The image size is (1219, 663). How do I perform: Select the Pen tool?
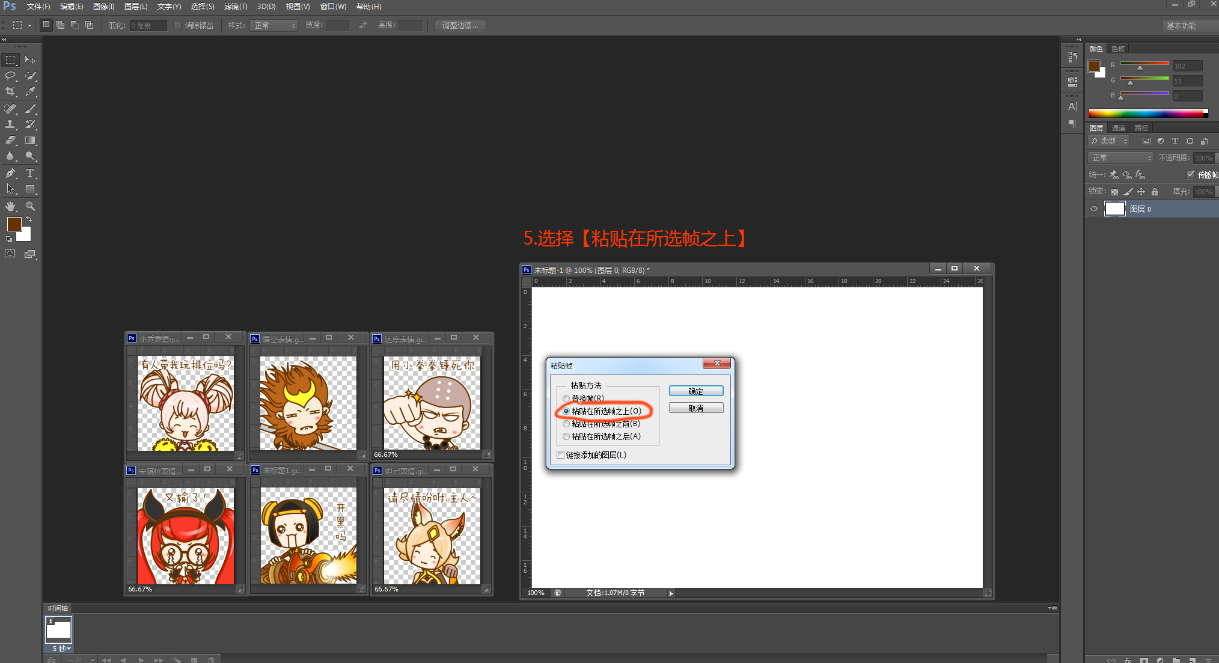pyautogui.click(x=10, y=173)
